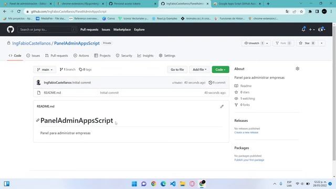The width and height of the screenshot is (336, 189).
Task: Open Windows Start menu
Action: click(x=134, y=184)
